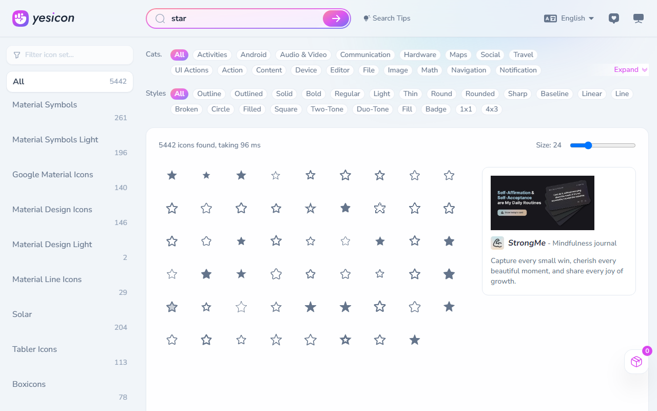The height and width of the screenshot is (411, 657).
Task: Choose the 4x3 style filter
Action: (492, 109)
